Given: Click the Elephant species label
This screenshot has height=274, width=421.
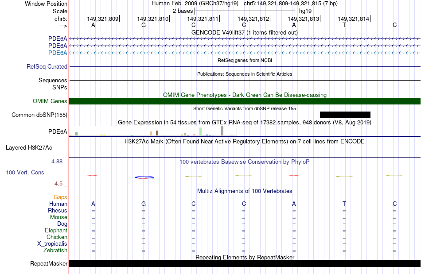Looking at the screenshot, I should tap(56, 230).
